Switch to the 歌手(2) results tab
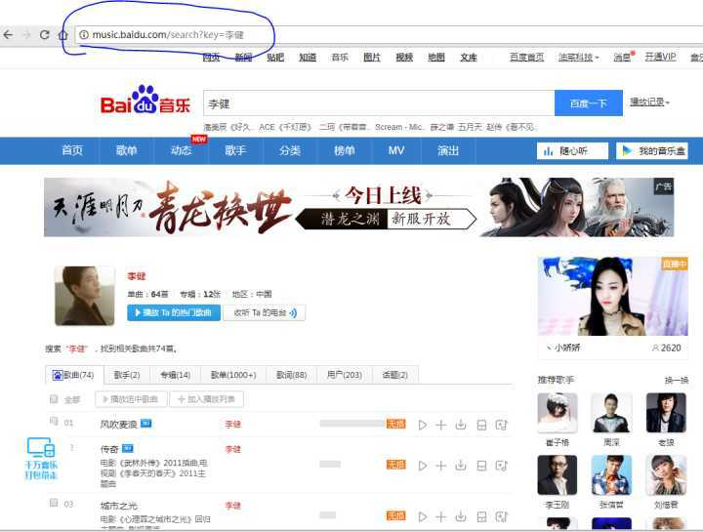 point(127,375)
